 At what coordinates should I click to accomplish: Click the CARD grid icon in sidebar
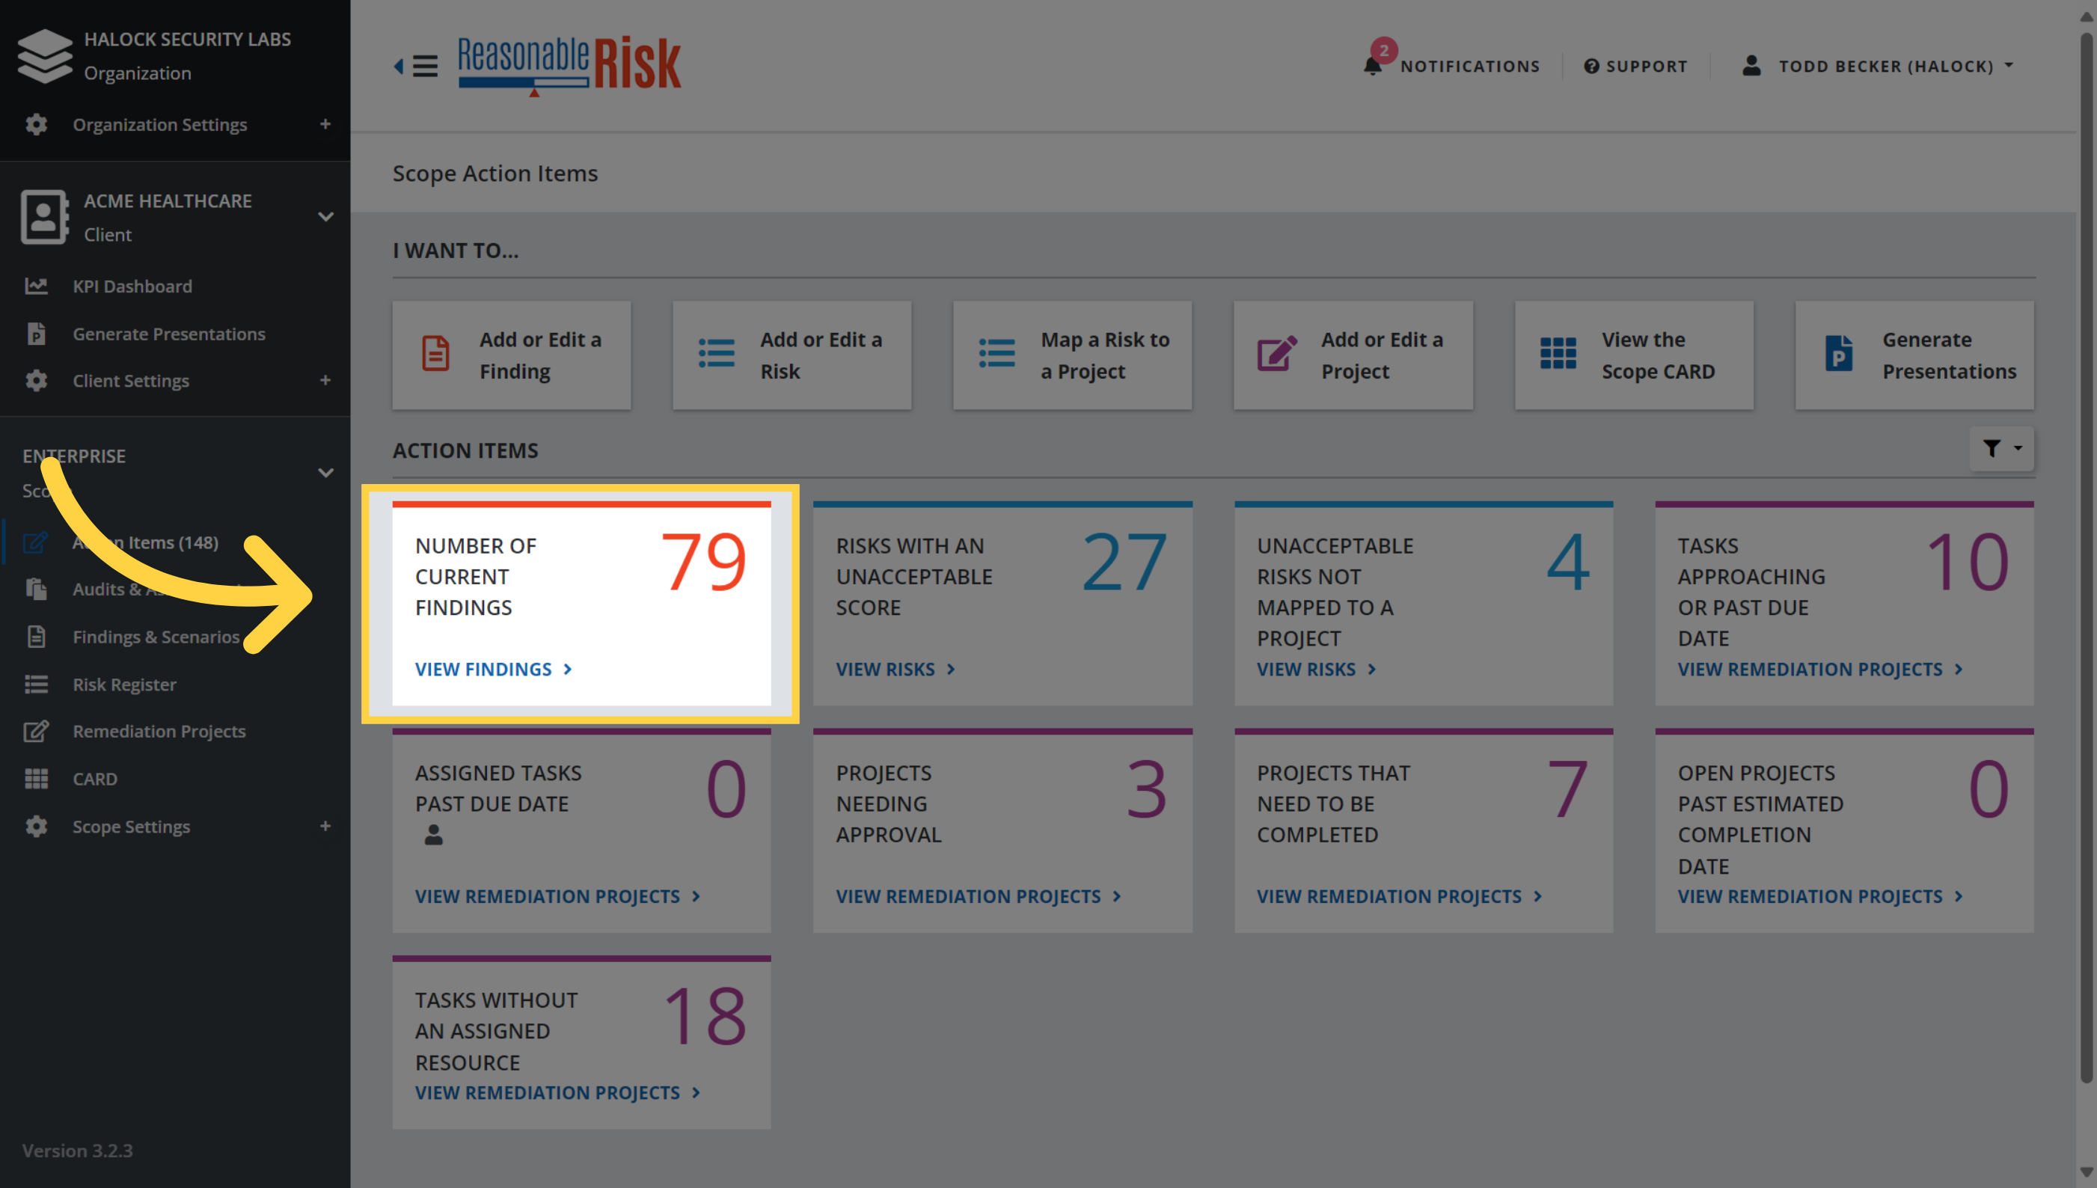tap(36, 778)
